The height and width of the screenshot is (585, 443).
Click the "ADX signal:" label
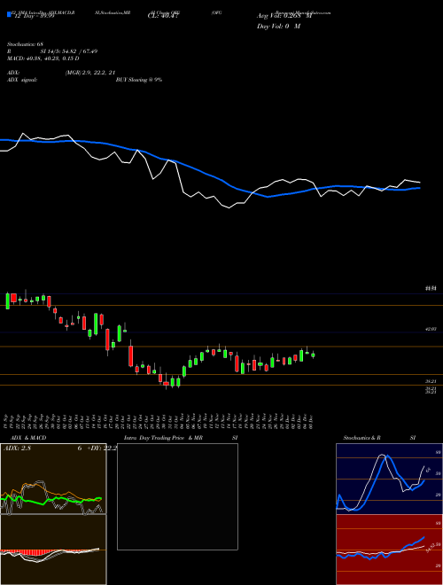(22, 80)
